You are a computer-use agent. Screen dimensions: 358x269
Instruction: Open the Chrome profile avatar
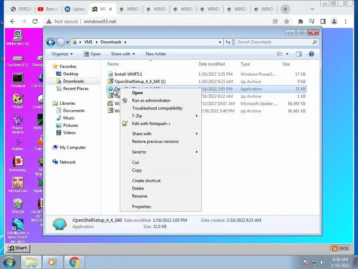pos(334,21)
